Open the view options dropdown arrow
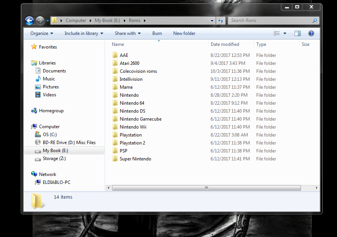This screenshot has height=237, width=337. pyautogui.click(x=285, y=33)
